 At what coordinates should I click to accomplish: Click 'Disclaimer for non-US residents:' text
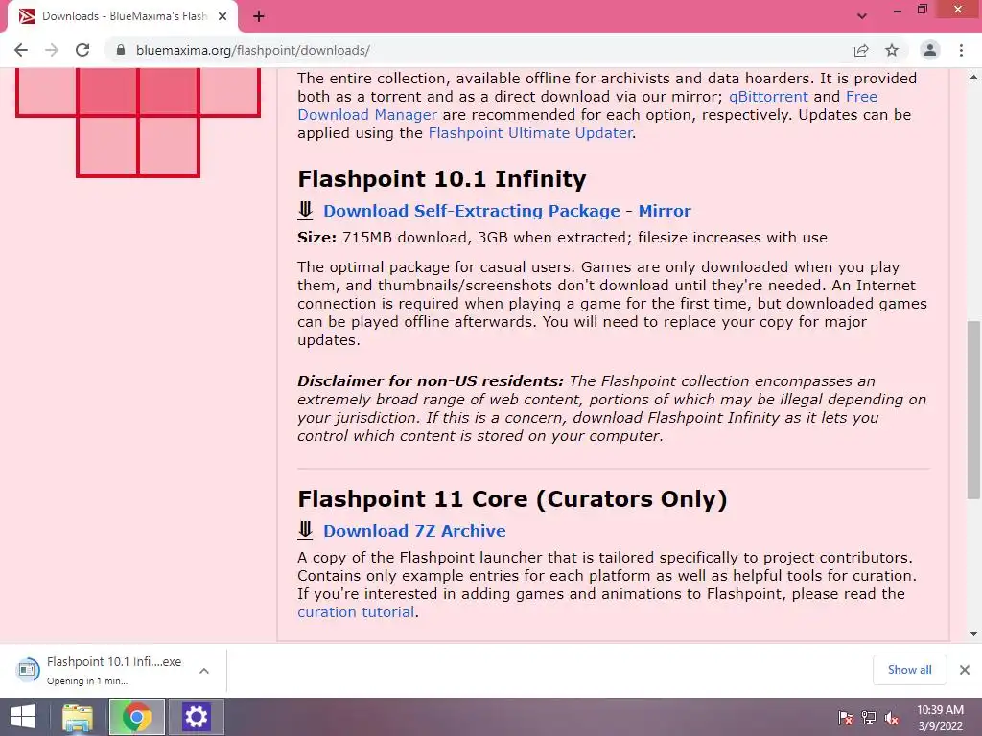(431, 381)
